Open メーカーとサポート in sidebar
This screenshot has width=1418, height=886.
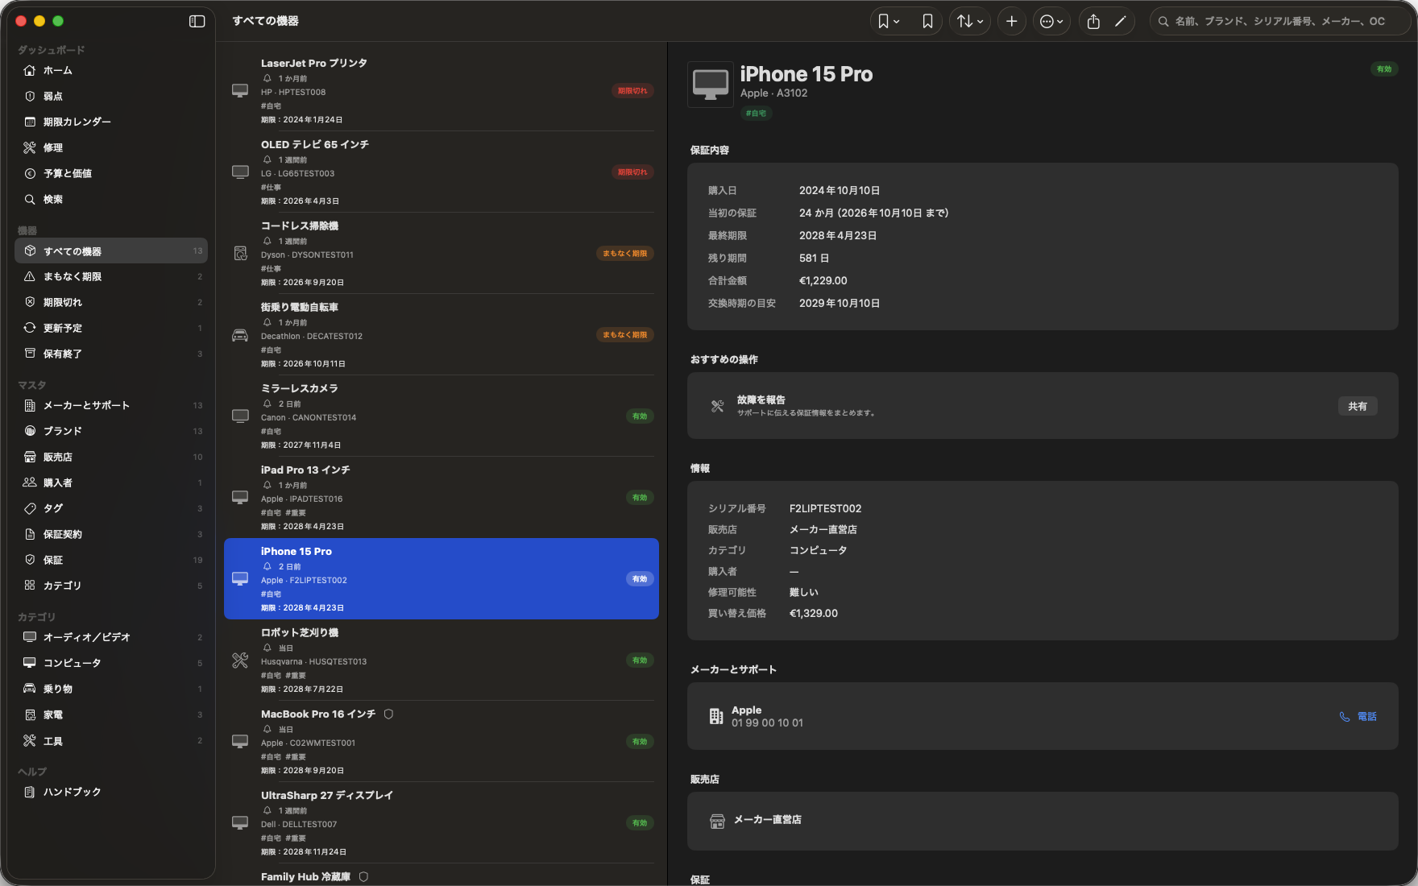click(x=111, y=406)
